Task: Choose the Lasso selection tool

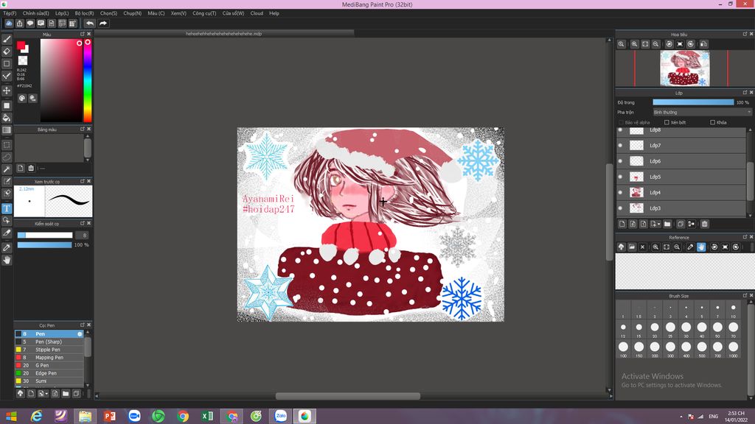Action: [x=7, y=157]
